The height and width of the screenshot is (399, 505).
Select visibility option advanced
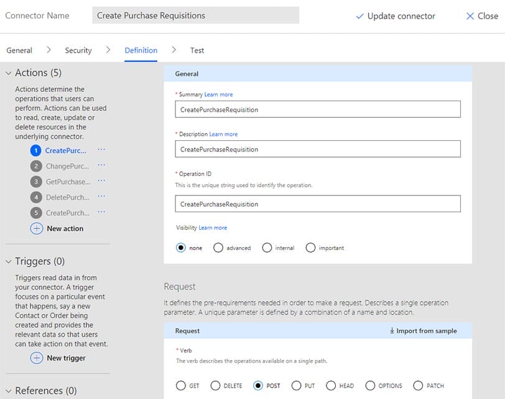tap(218, 248)
